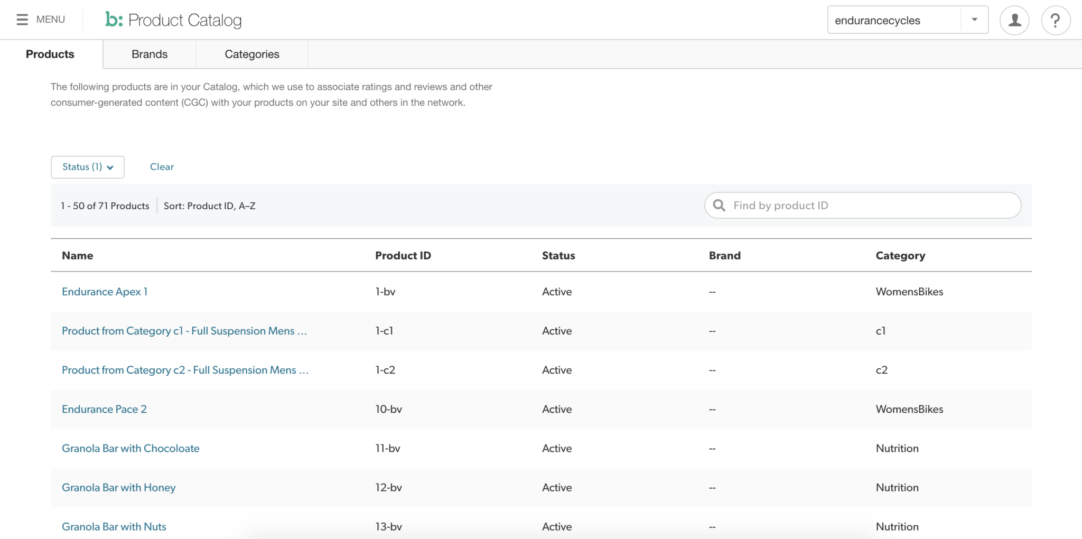
Task: Open the Endurance Pace 2 product link
Action: click(x=104, y=410)
